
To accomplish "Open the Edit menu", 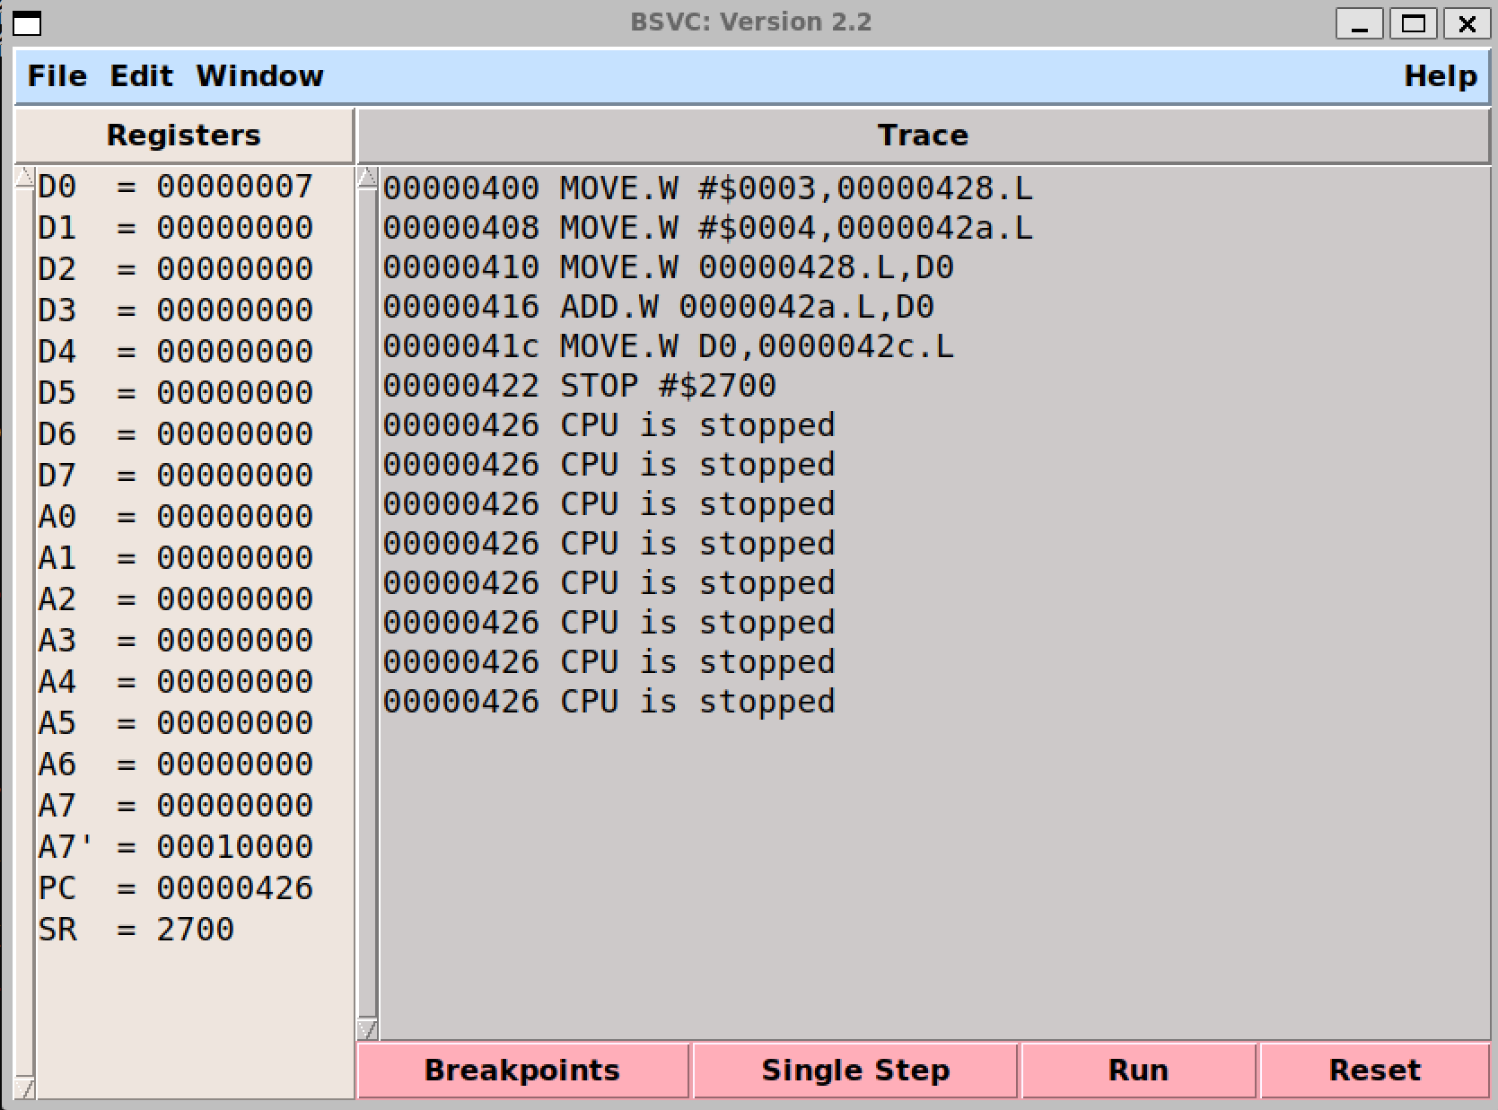I will pyautogui.click(x=141, y=76).
